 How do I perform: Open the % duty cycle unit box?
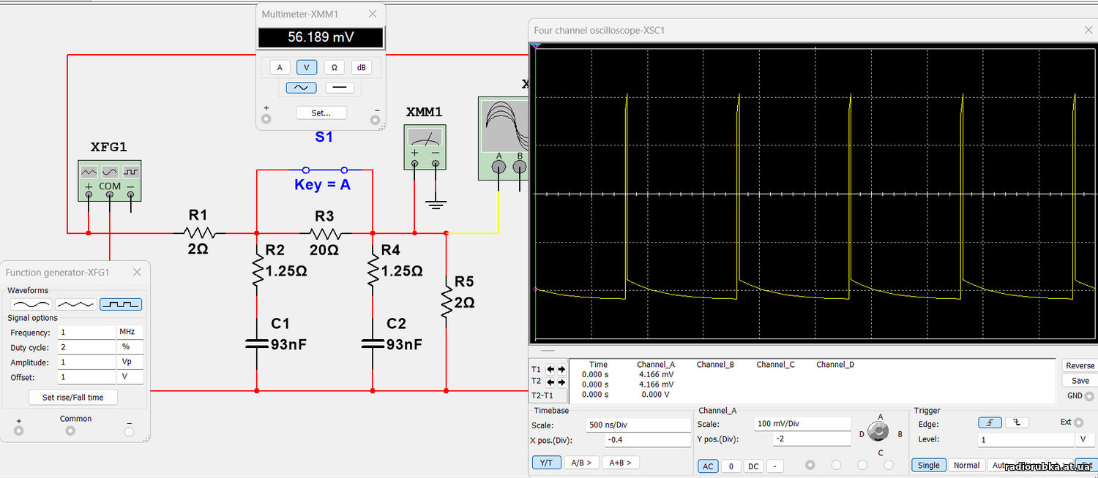130,347
